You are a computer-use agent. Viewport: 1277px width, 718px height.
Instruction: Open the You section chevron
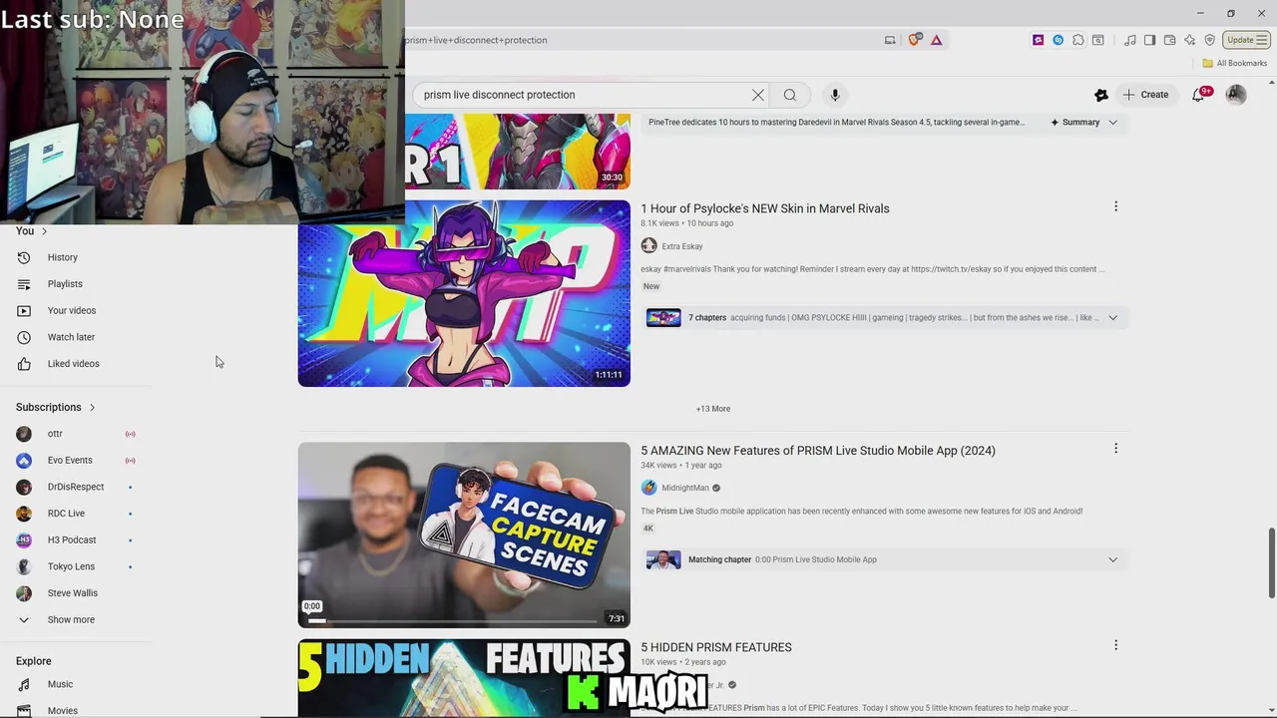pos(44,231)
